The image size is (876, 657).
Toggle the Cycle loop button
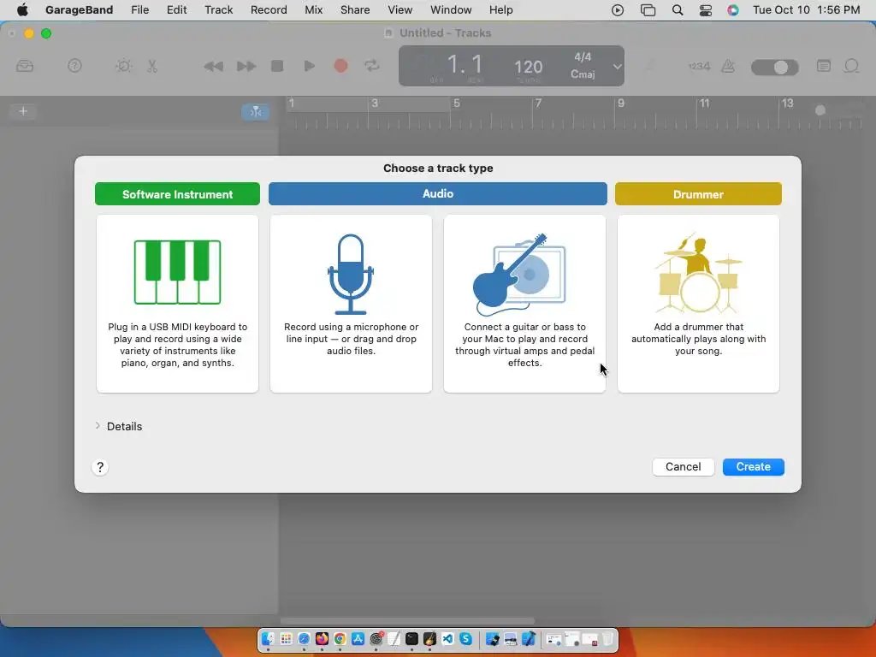click(372, 66)
